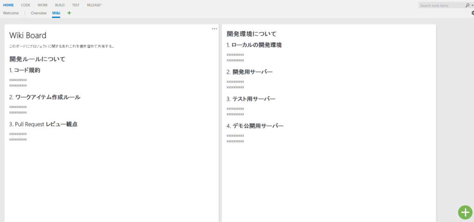This screenshot has width=474, height=222.
Task: Switch to the Welcome page
Action: point(11,13)
